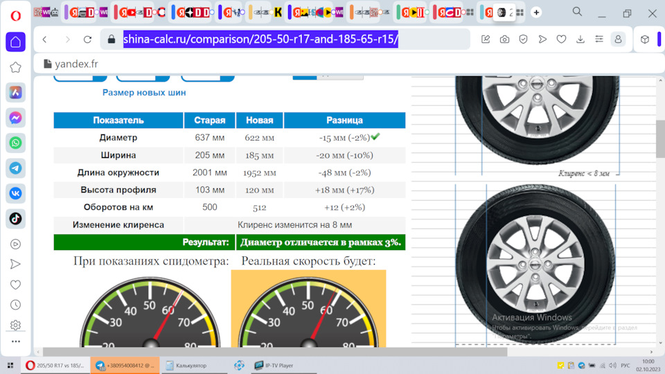Reload the page
This screenshot has width=665, height=374.
[88, 39]
